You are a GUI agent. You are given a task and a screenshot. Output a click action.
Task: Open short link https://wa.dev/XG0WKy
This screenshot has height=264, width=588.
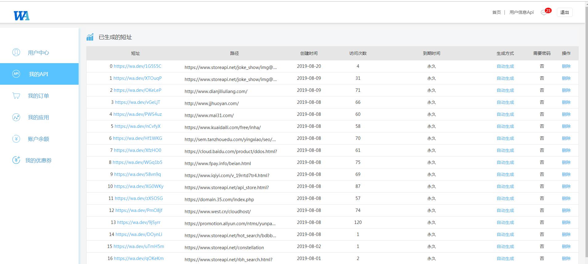click(139, 186)
